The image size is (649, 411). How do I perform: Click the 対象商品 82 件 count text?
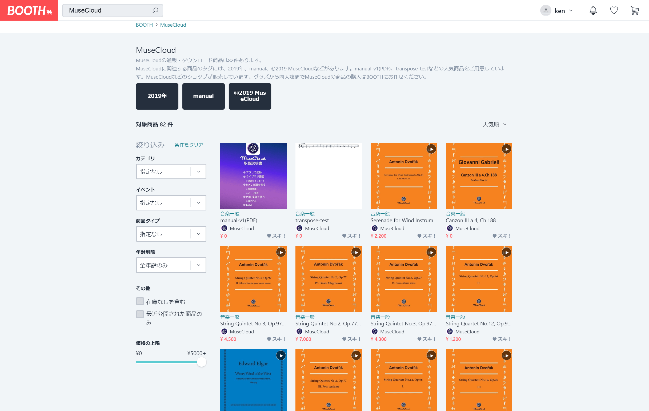click(x=154, y=124)
